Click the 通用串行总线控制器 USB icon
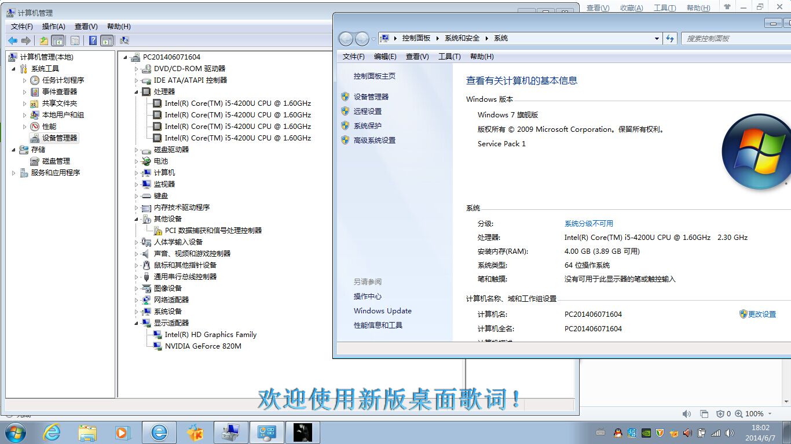This screenshot has height=444, width=791. pyautogui.click(x=147, y=276)
